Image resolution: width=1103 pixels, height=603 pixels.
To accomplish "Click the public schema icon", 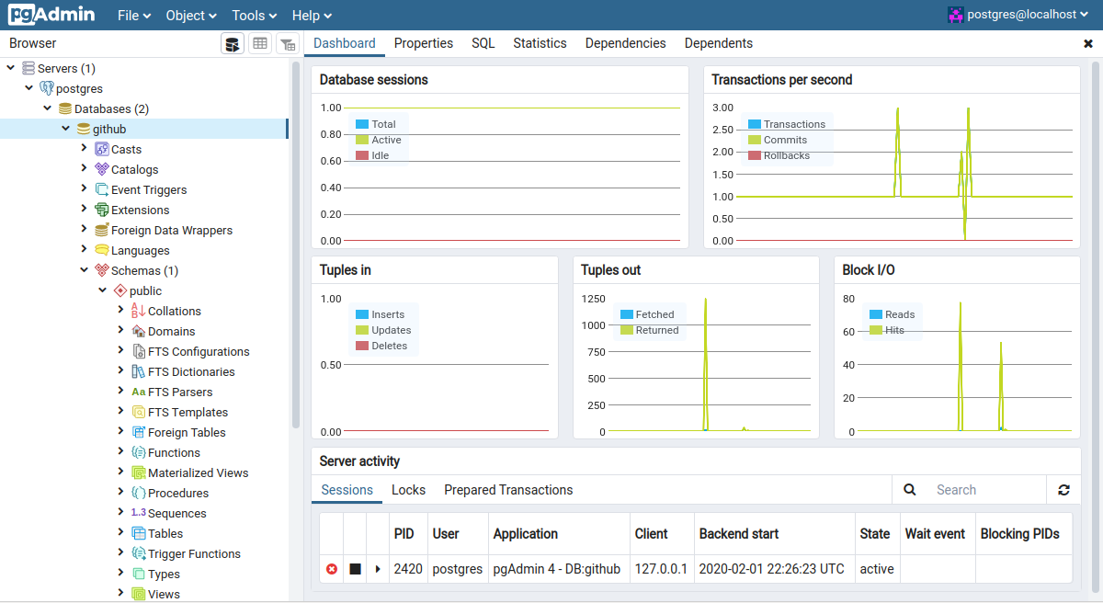I will [x=120, y=290].
